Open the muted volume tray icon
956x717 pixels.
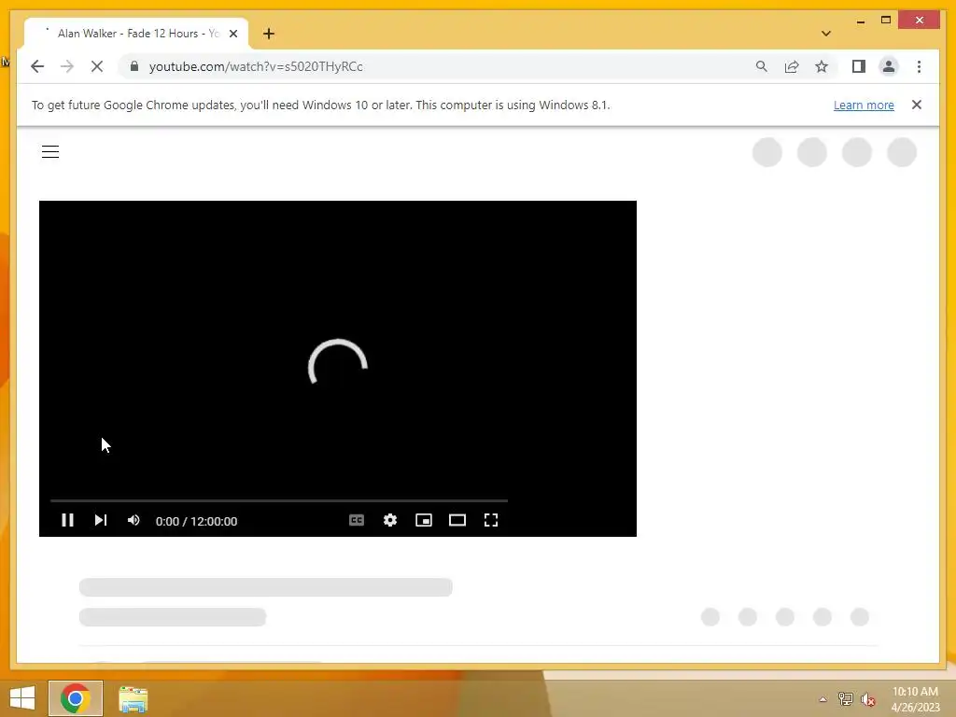pyautogui.click(x=868, y=699)
